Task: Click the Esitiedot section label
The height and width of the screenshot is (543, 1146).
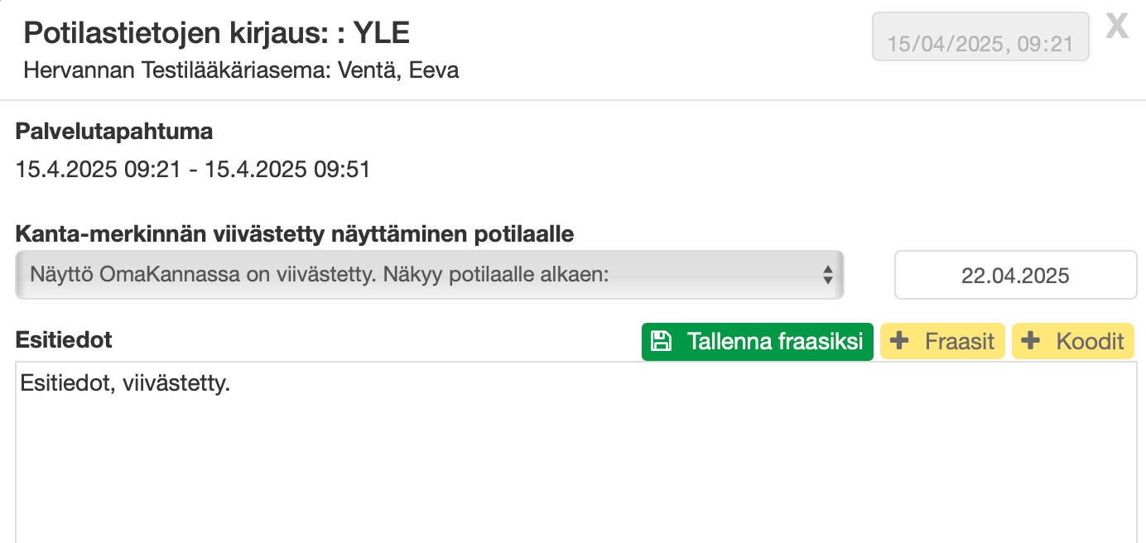Action: 64,339
